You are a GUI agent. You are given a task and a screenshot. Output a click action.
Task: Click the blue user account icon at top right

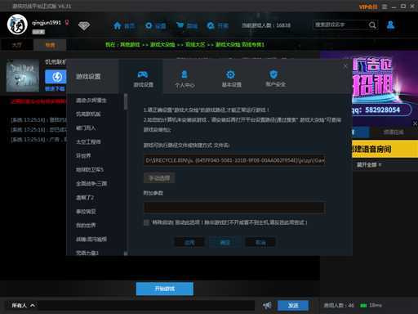(390, 25)
